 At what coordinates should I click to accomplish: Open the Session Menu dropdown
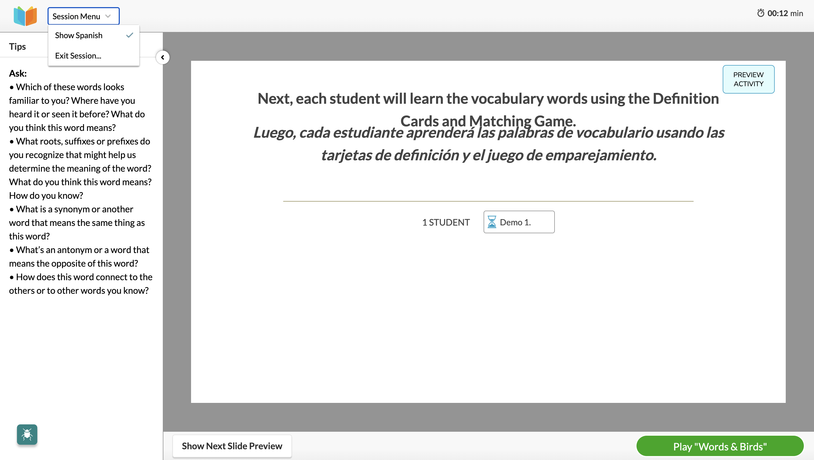pyautogui.click(x=83, y=16)
